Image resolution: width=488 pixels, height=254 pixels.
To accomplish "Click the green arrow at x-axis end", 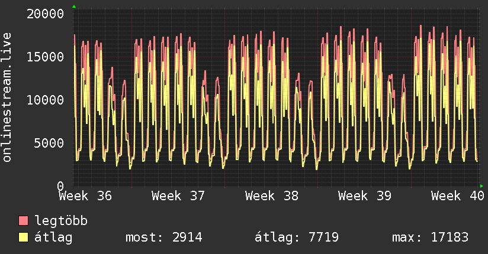I will [x=481, y=186].
